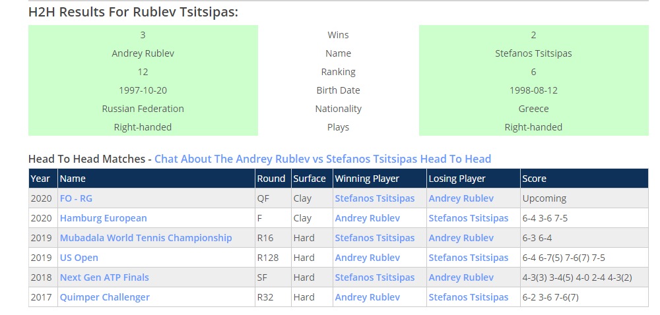Image resolution: width=660 pixels, height=315 pixels.
Task: Click the Surface column header
Action: point(310,179)
